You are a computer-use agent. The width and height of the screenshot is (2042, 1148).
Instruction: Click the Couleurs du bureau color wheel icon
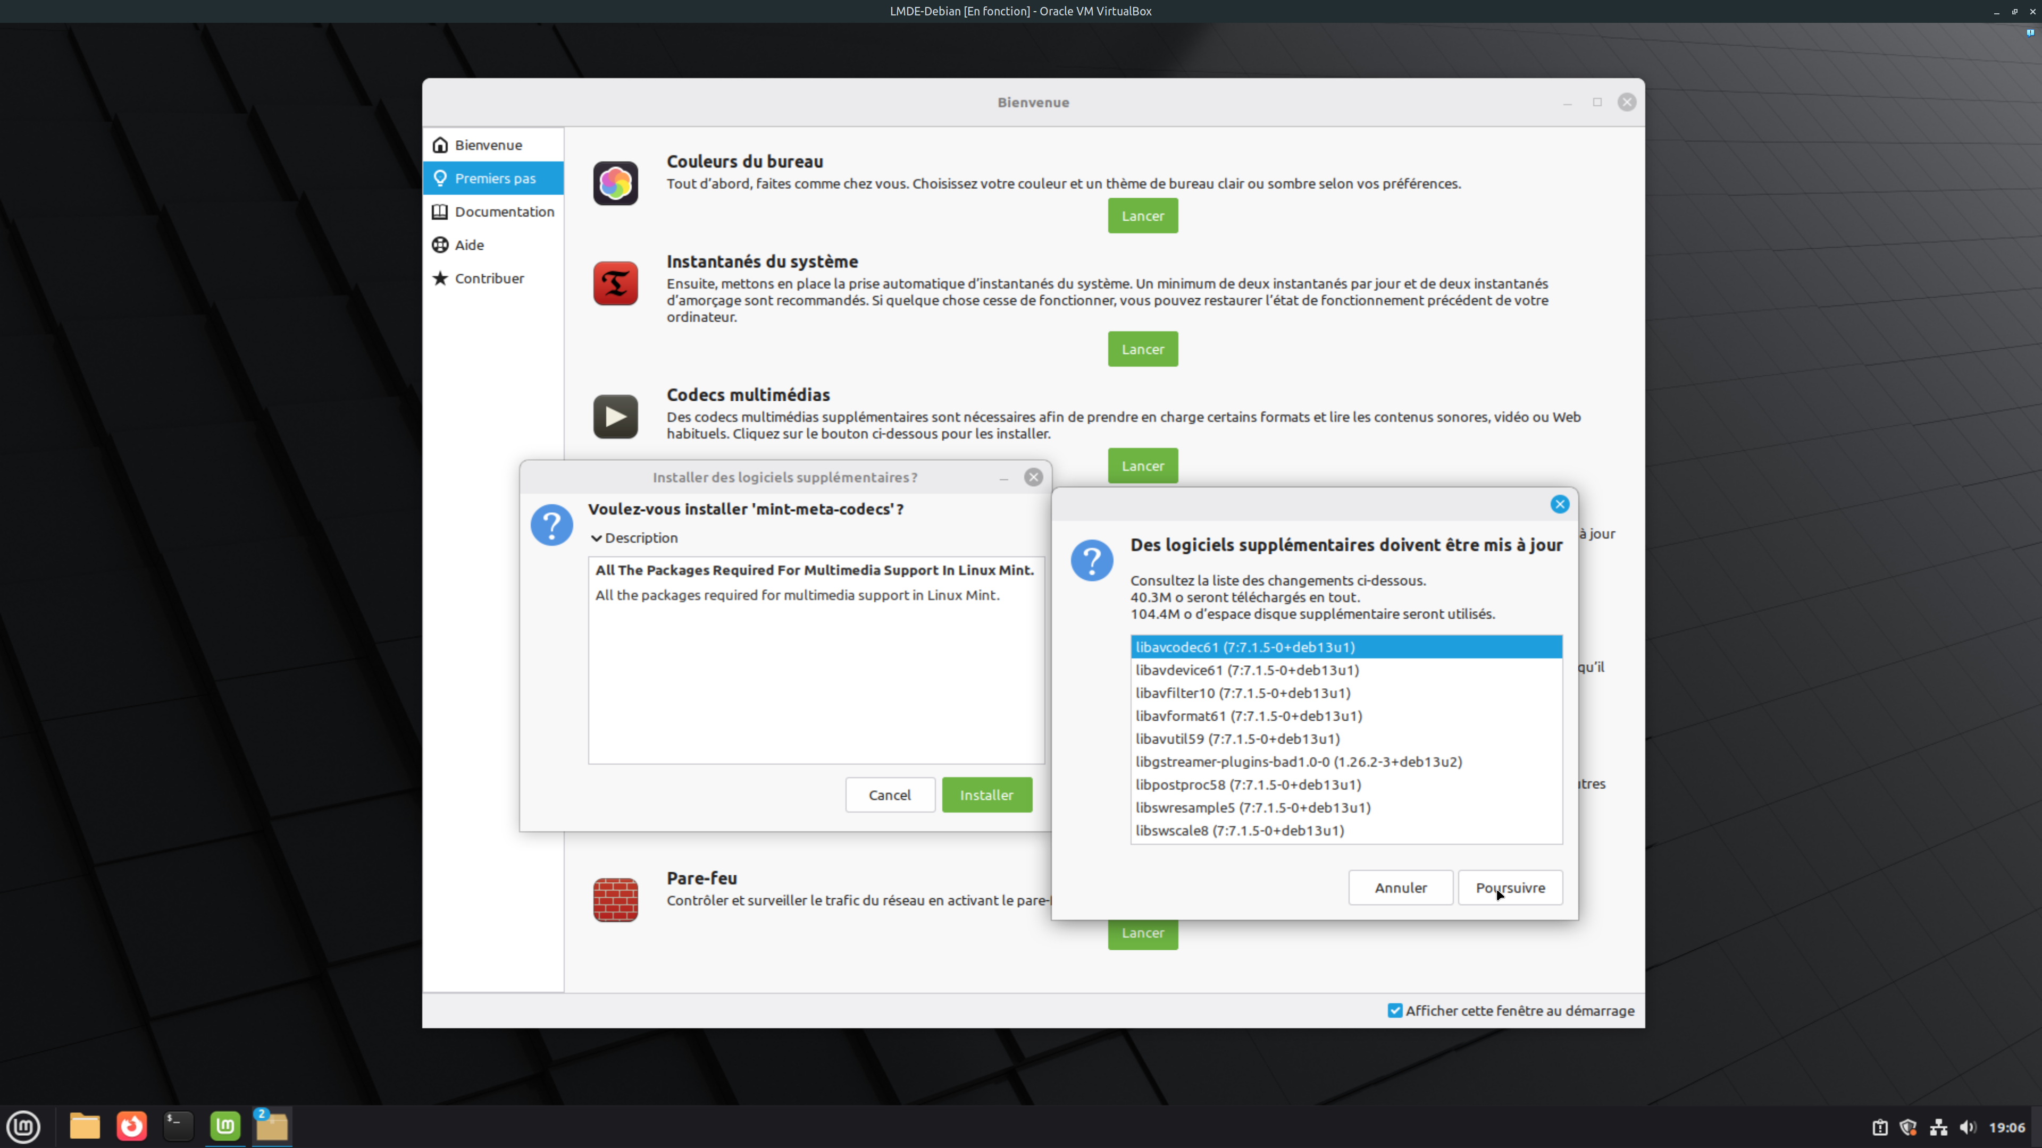tap(615, 183)
